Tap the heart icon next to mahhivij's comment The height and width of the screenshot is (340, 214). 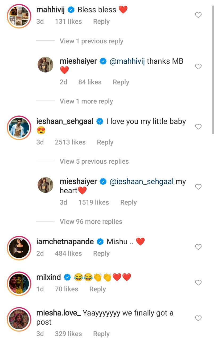(198, 15)
